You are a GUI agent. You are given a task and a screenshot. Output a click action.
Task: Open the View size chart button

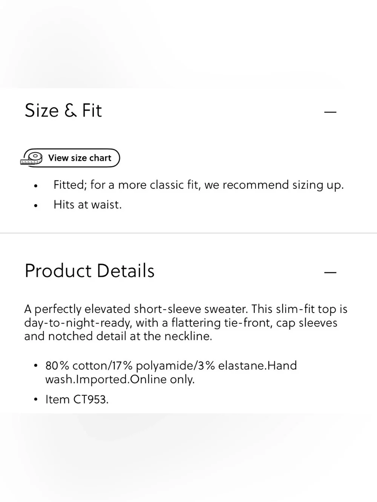pos(70,158)
